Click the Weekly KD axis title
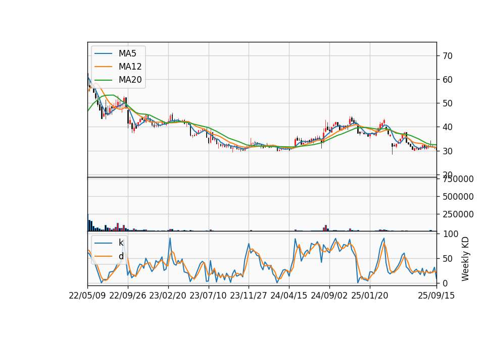This screenshot has height=348, width=485. click(x=465, y=259)
